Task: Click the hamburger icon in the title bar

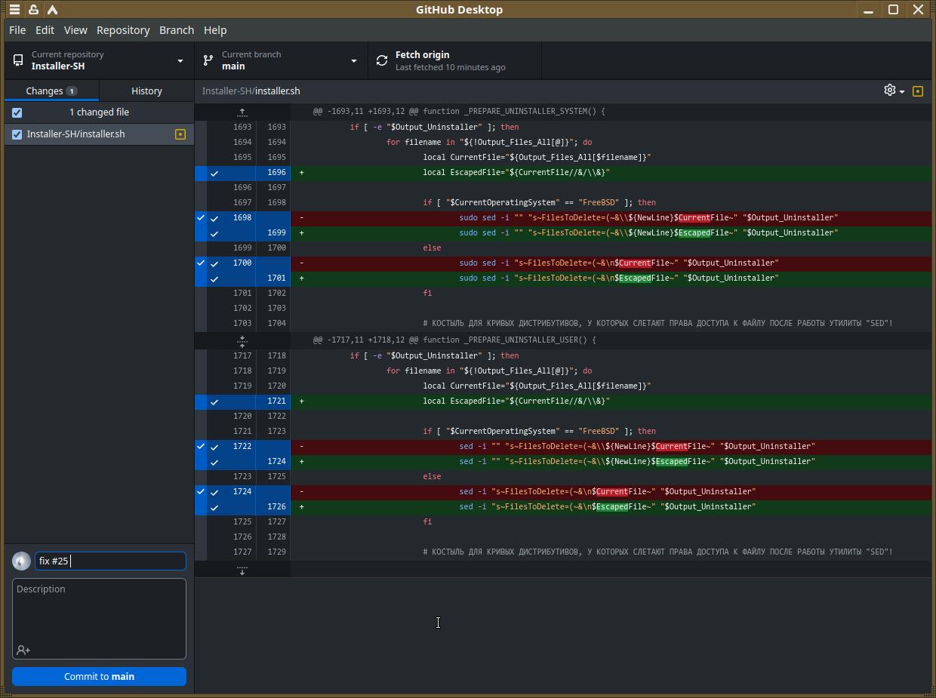Action: [14, 10]
